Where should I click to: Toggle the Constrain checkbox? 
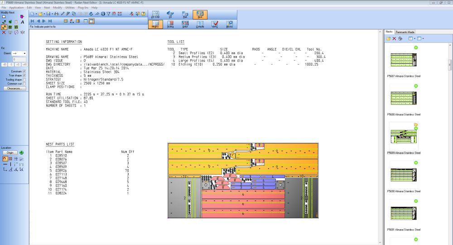point(24,71)
